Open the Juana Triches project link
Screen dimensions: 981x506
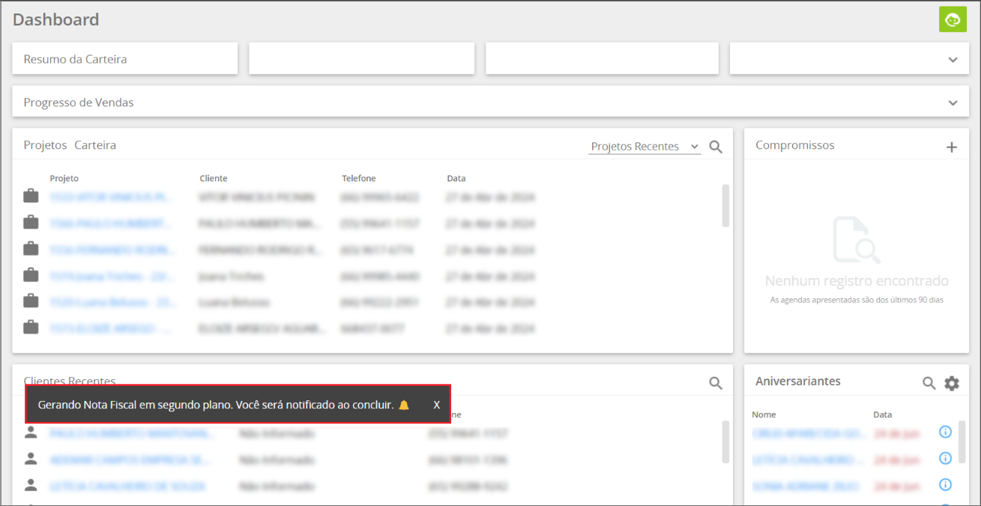(x=112, y=276)
